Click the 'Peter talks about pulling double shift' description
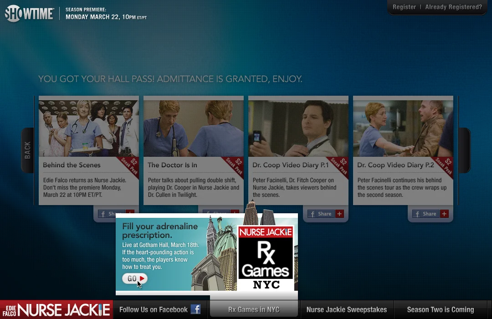The image size is (492, 319). pyautogui.click(x=193, y=187)
